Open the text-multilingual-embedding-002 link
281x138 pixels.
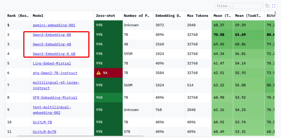pyautogui.click(x=52, y=110)
